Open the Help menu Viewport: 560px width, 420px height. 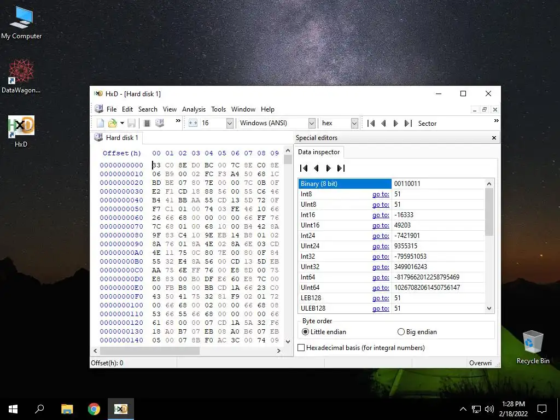[267, 109]
